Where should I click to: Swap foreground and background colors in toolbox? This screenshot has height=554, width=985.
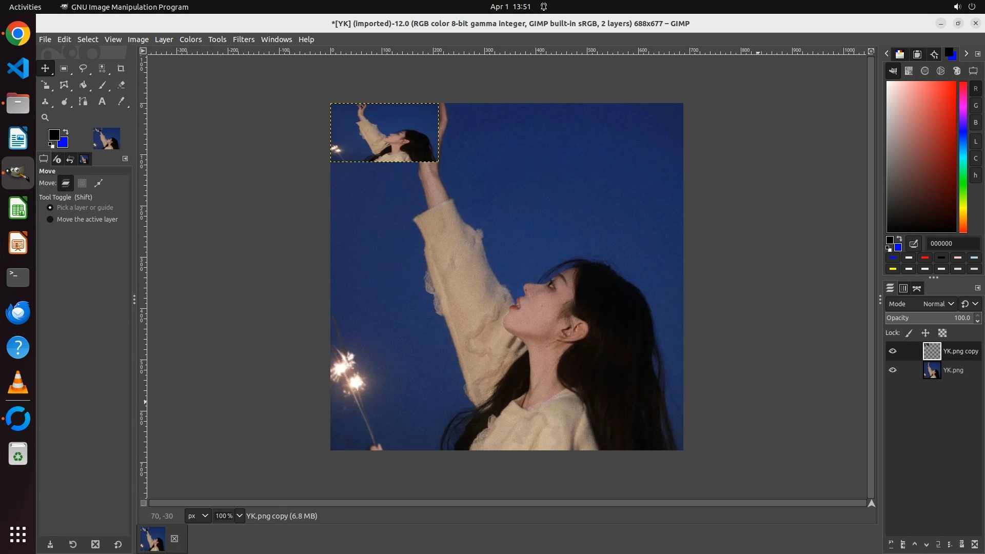point(66,132)
